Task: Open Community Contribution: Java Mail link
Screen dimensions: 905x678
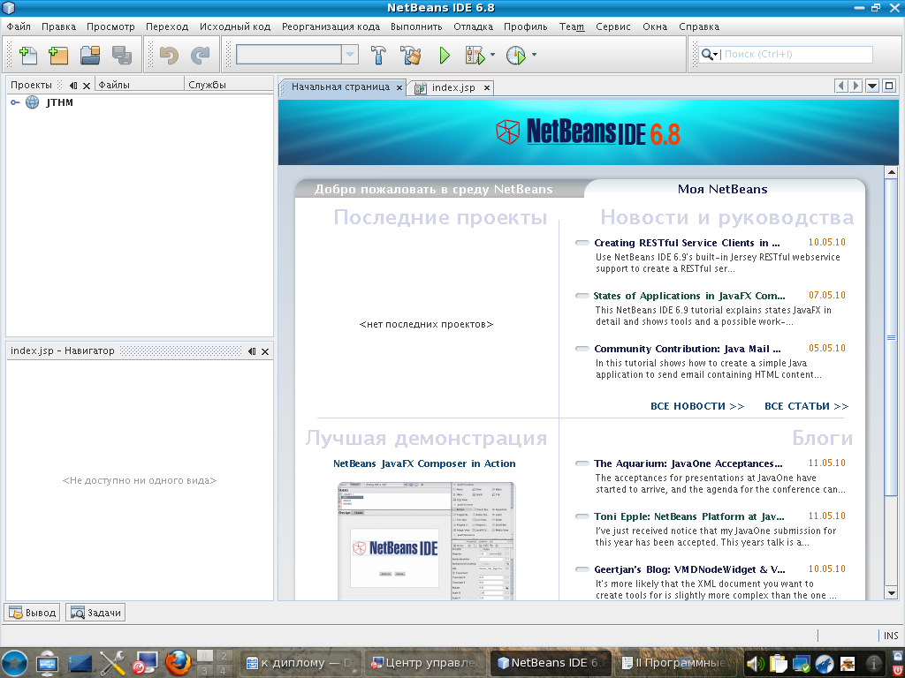Action: (x=687, y=349)
